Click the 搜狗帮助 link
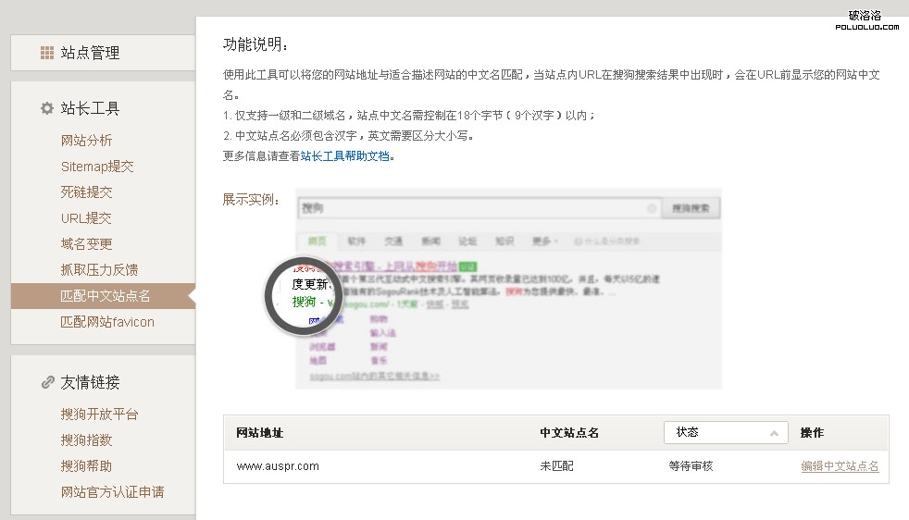 86,466
